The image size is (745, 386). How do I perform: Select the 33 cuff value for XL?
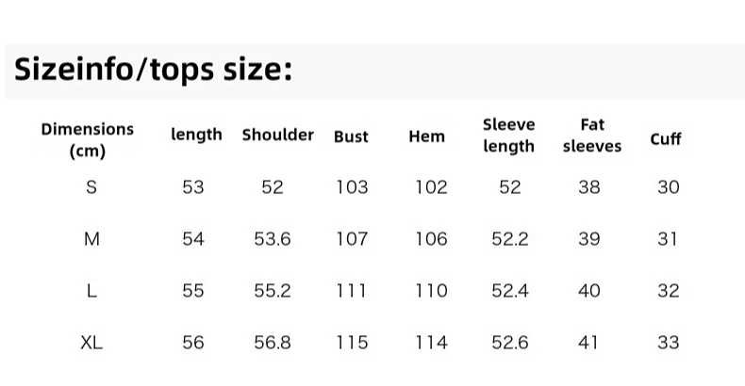click(x=669, y=343)
